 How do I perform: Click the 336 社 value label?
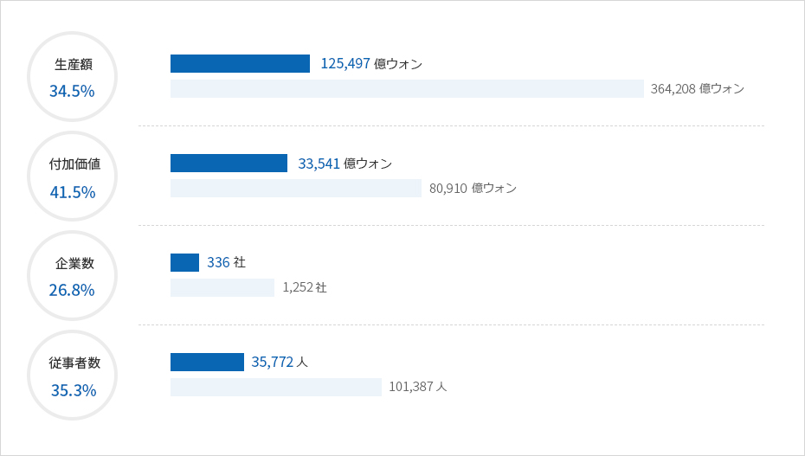(227, 263)
